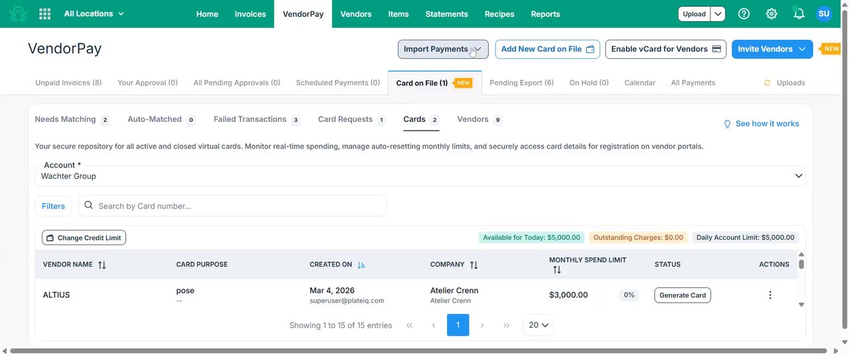Click the Filters button
849x355 pixels.
point(54,206)
